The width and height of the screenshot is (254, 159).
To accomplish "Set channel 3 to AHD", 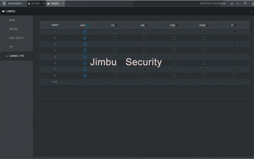I will (x=144, y=44).
